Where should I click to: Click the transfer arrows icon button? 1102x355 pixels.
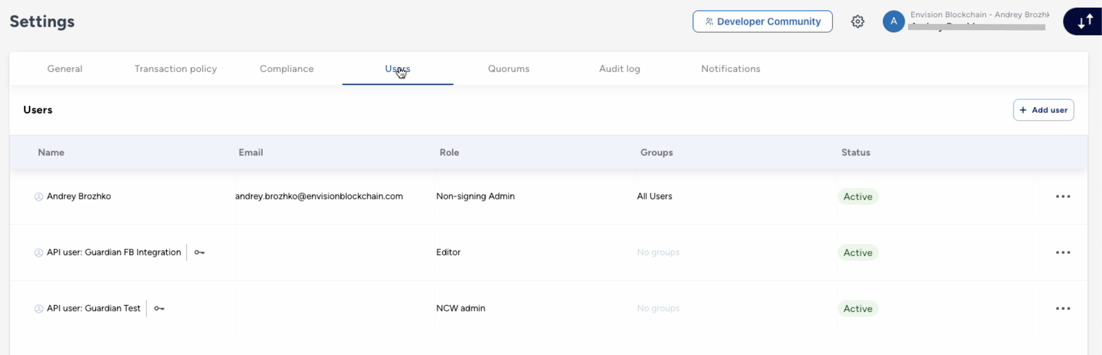click(1084, 21)
